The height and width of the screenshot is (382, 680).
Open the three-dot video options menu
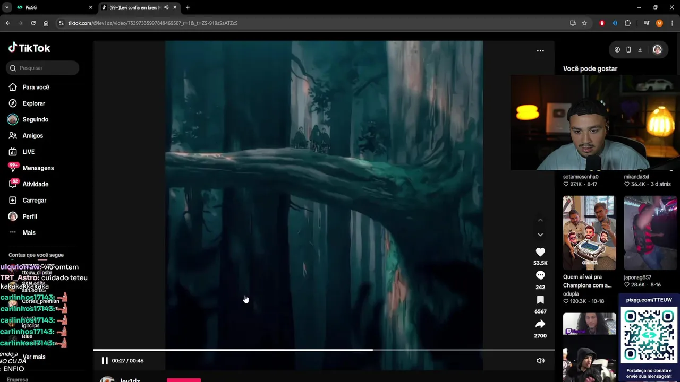[x=540, y=51]
